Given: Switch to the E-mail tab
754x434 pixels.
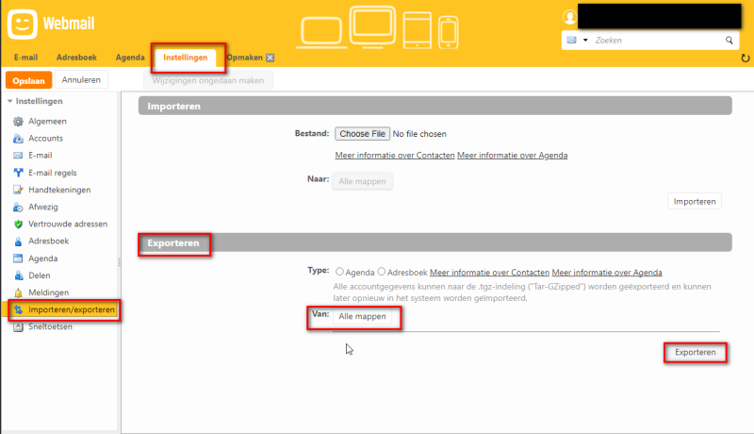Looking at the screenshot, I should pos(25,58).
